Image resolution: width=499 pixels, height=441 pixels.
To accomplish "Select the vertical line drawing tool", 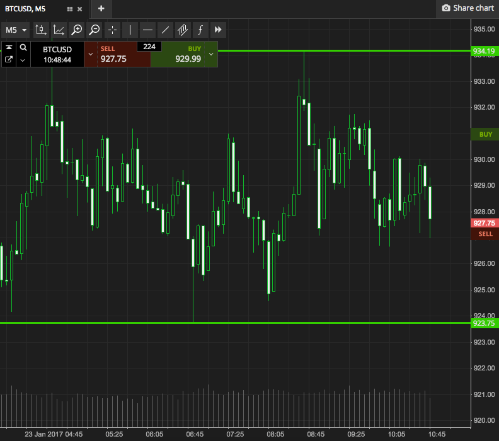I will [130, 30].
